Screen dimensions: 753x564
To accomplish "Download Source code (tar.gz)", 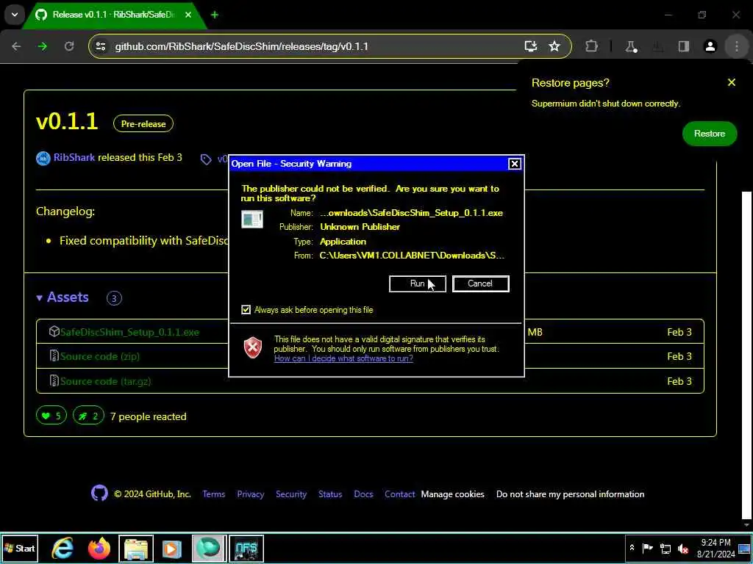I will click(106, 381).
